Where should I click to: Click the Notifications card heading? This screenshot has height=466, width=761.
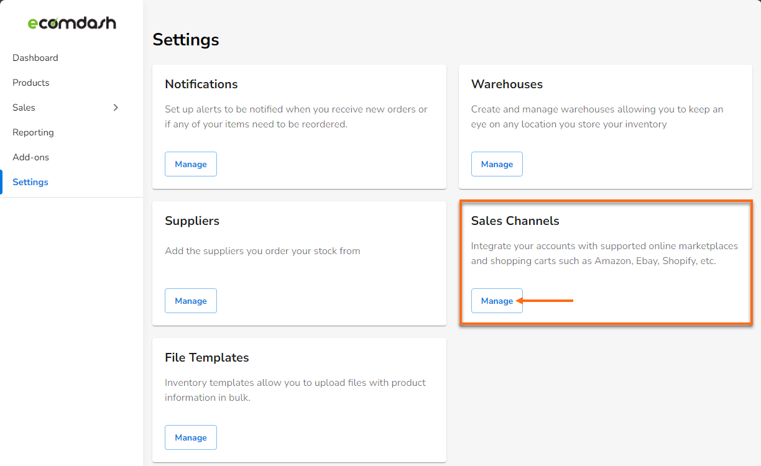[x=201, y=84]
